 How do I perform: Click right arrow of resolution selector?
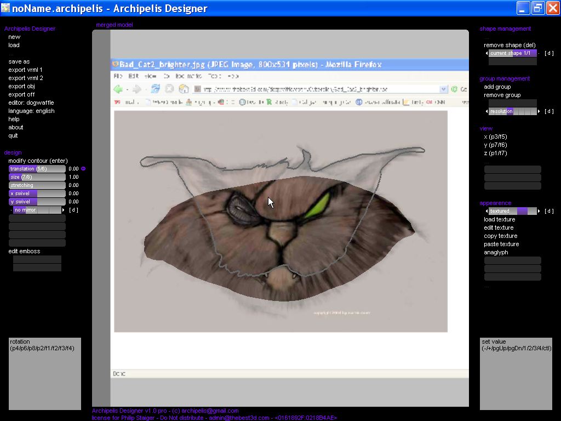point(539,111)
